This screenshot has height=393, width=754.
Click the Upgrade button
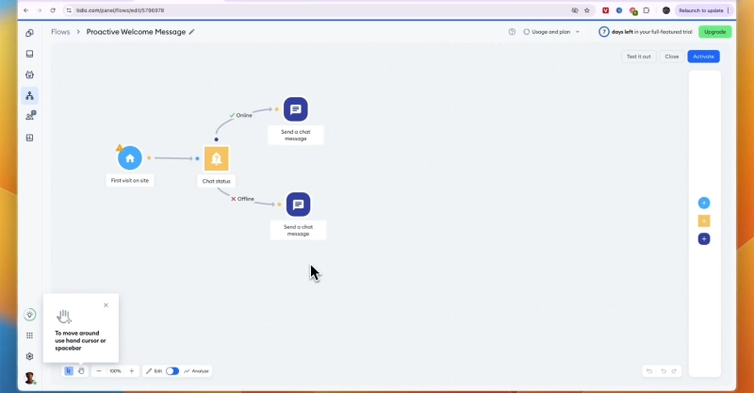pyautogui.click(x=715, y=32)
